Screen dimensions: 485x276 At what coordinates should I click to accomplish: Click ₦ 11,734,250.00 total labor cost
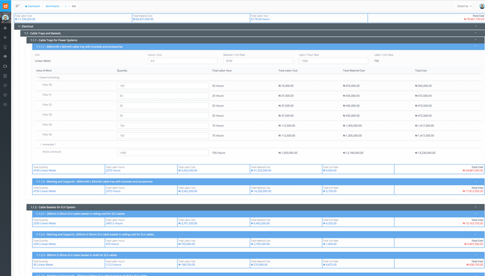[x=25, y=19]
